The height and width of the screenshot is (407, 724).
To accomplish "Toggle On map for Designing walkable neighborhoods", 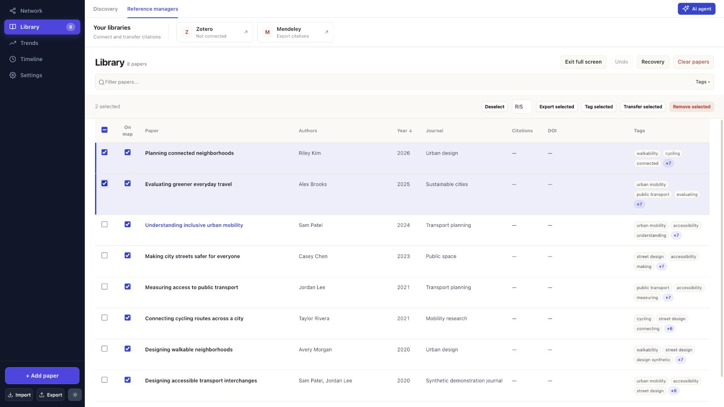I will 128,348.
